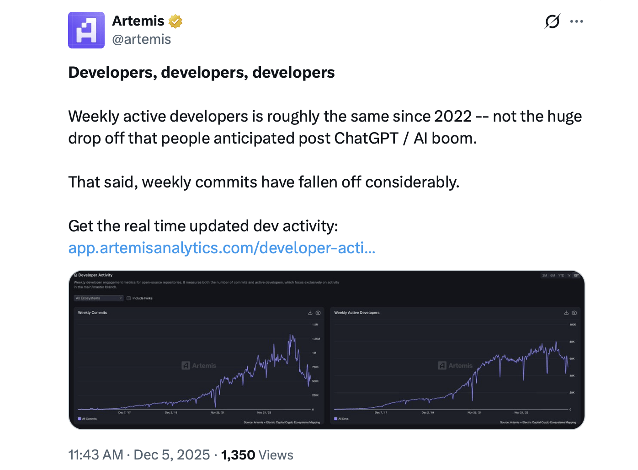The width and height of the screenshot is (638, 470).
Task: Click the camera icon on Weekly Active Developers chart
Action: click(574, 313)
